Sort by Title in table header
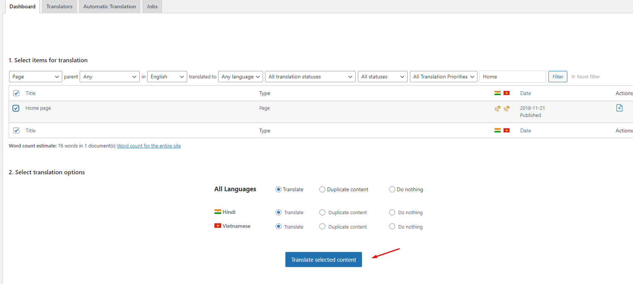The height and width of the screenshot is (284, 633). (x=31, y=93)
